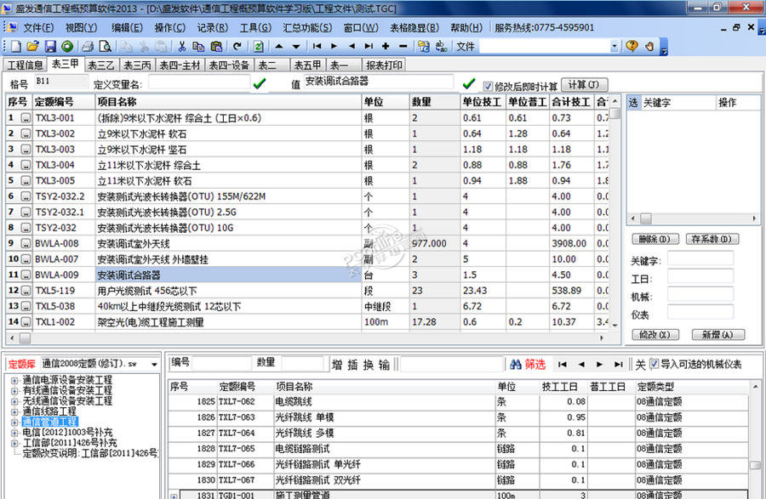766x499 pixels.
Task: Switch to the 报表打印 tab
Action: pyautogui.click(x=384, y=65)
